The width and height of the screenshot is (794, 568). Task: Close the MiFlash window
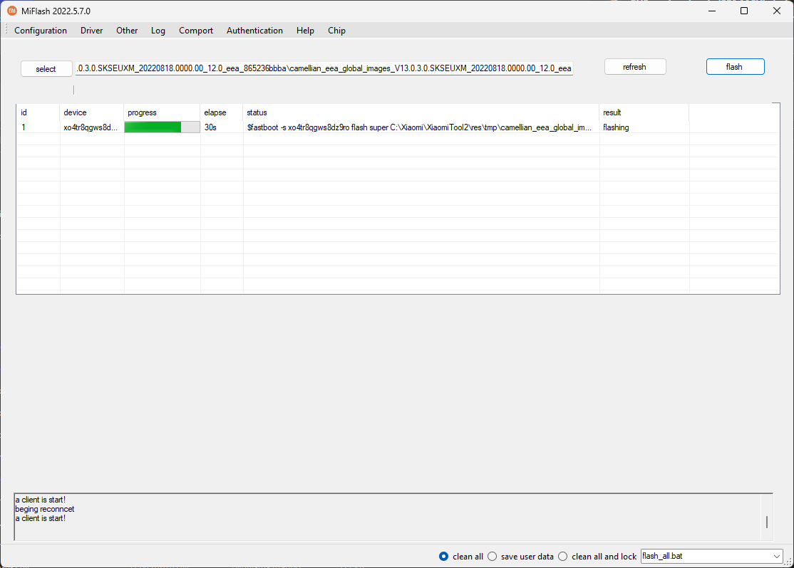coord(777,11)
